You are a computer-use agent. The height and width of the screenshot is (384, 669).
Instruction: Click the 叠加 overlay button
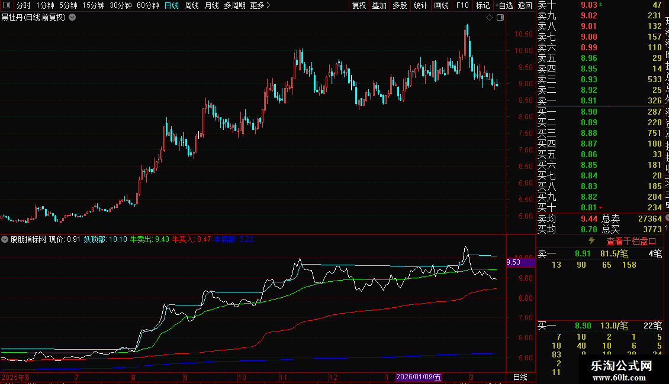pyautogui.click(x=379, y=5)
